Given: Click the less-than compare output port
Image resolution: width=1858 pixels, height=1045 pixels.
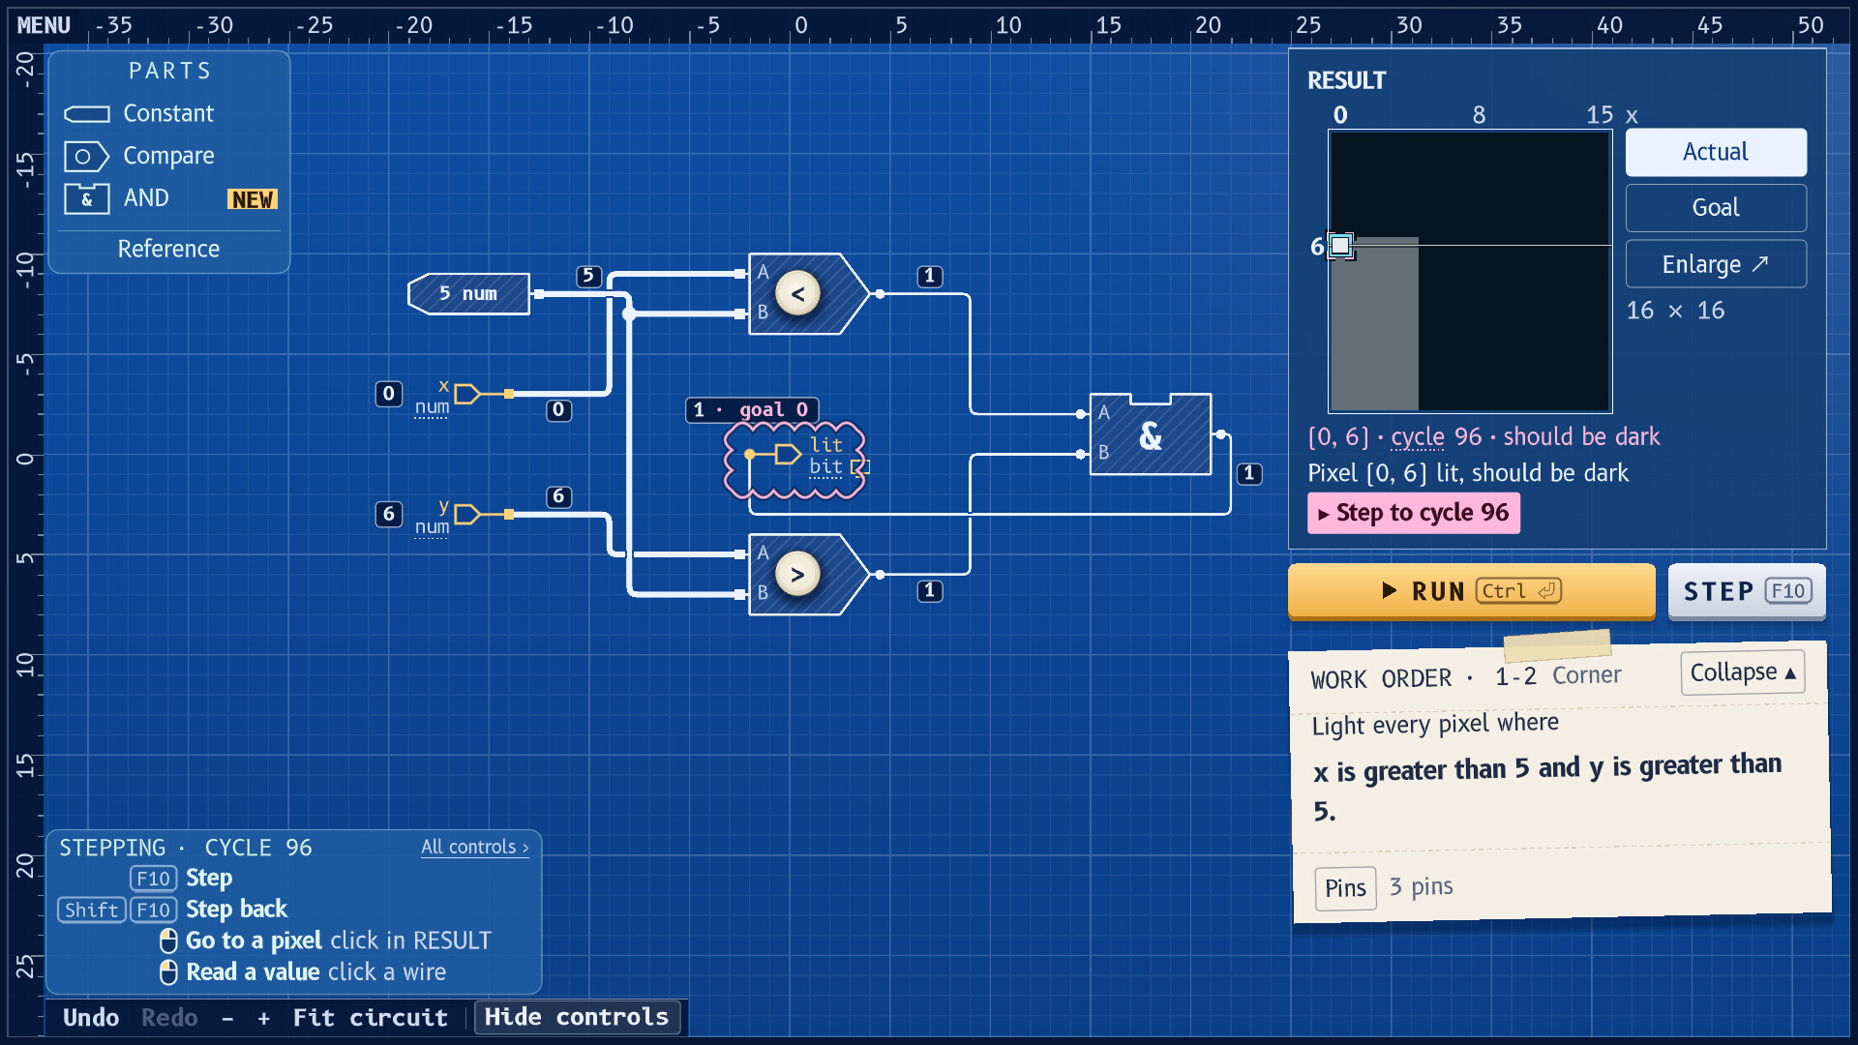Looking at the screenshot, I should tap(880, 294).
